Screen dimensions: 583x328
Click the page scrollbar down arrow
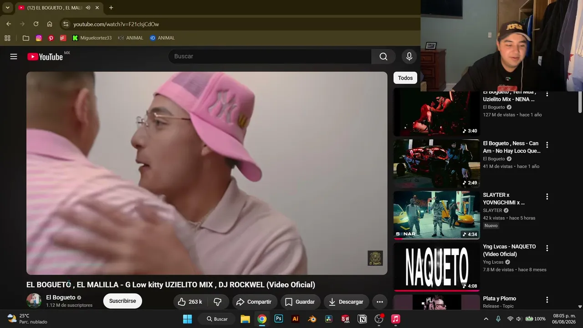[580, 307]
